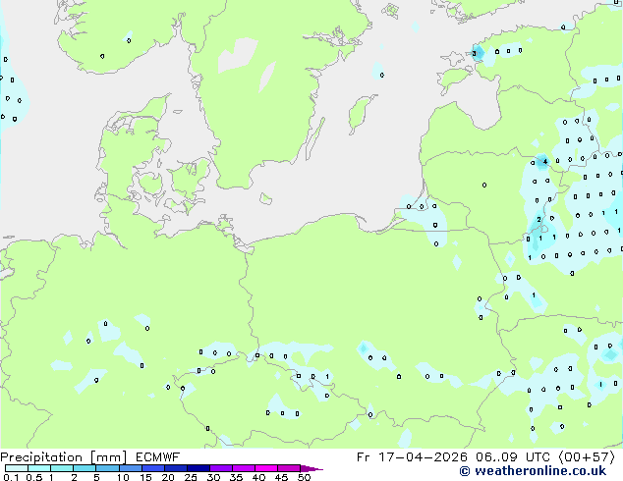Select the 5–10 mm legend swatch
The height and width of the screenshot is (481, 623).
pyautogui.click(x=107, y=468)
